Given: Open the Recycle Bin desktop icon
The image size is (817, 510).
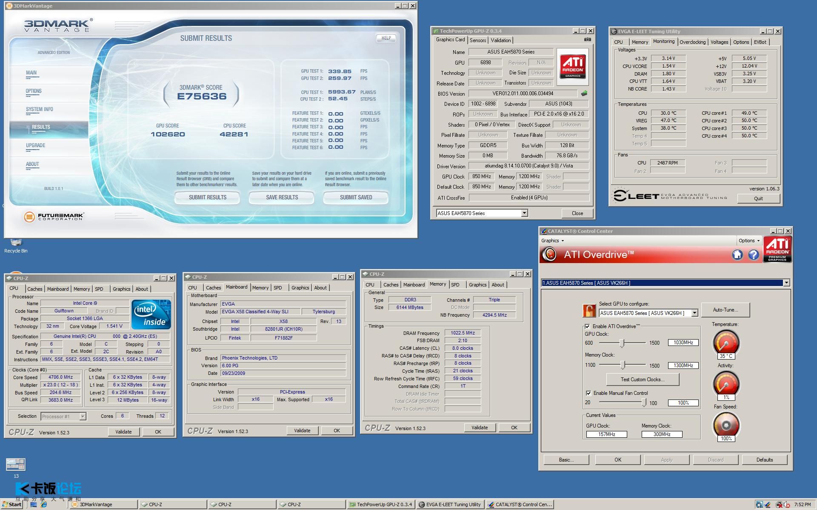Looking at the screenshot, I should pyautogui.click(x=16, y=246).
